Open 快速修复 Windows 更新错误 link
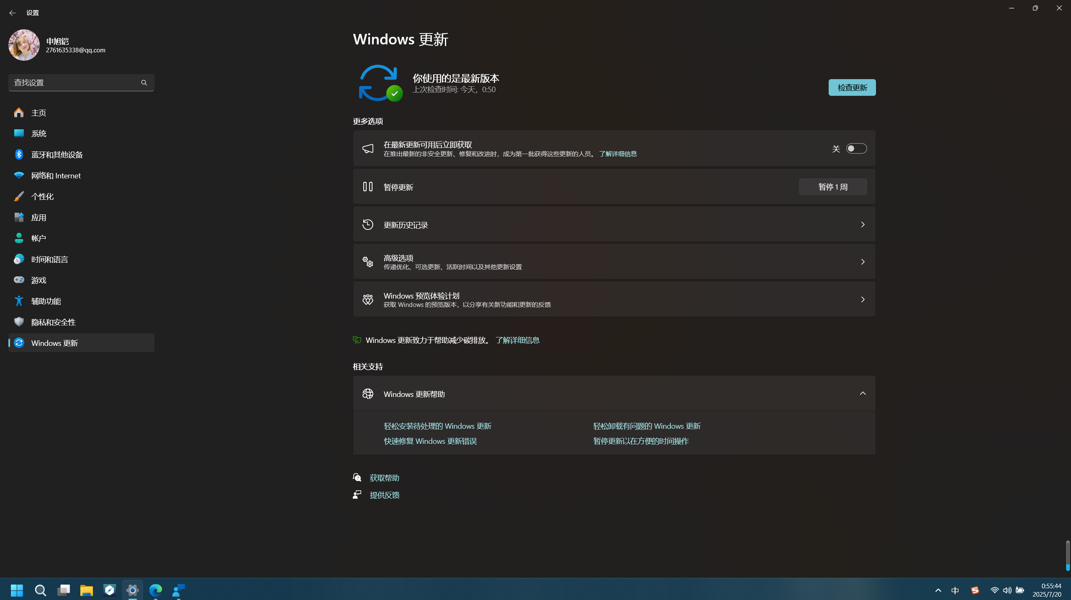The image size is (1071, 600). click(x=430, y=441)
